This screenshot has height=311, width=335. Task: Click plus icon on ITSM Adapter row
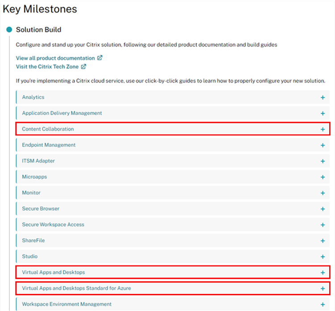(322, 161)
